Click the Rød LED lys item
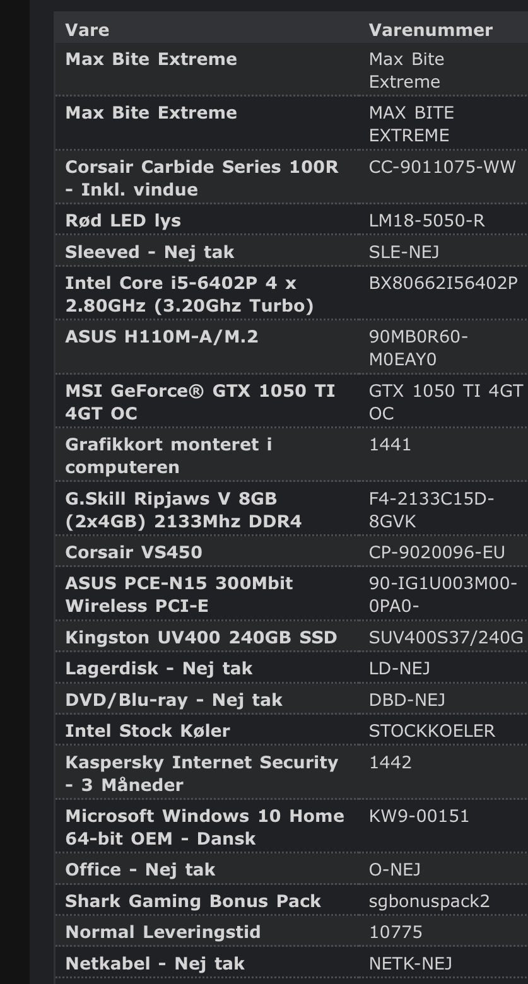The height and width of the screenshot is (984, 528). tap(123, 221)
